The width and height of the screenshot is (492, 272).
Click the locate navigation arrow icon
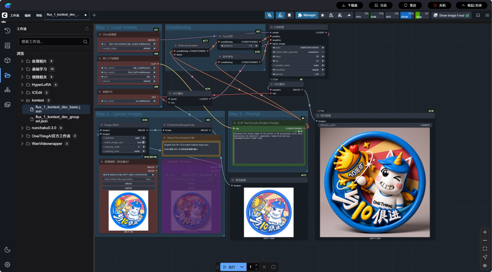point(485,257)
